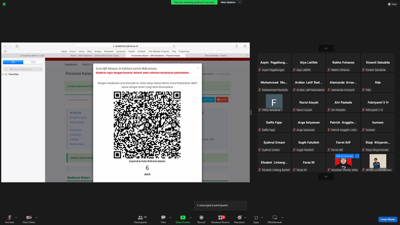This screenshot has height=225, width=400.
Task: Click the Search Bookmarks field
Action: pyautogui.click(x=23, y=69)
